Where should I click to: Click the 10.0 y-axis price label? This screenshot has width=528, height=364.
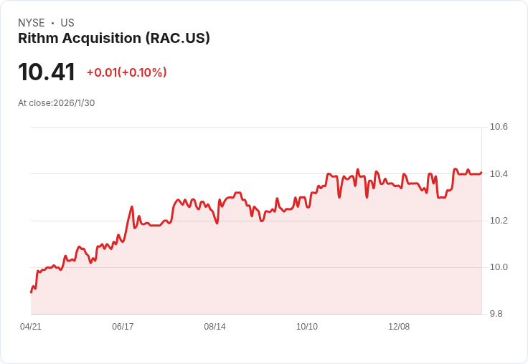click(x=499, y=267)
